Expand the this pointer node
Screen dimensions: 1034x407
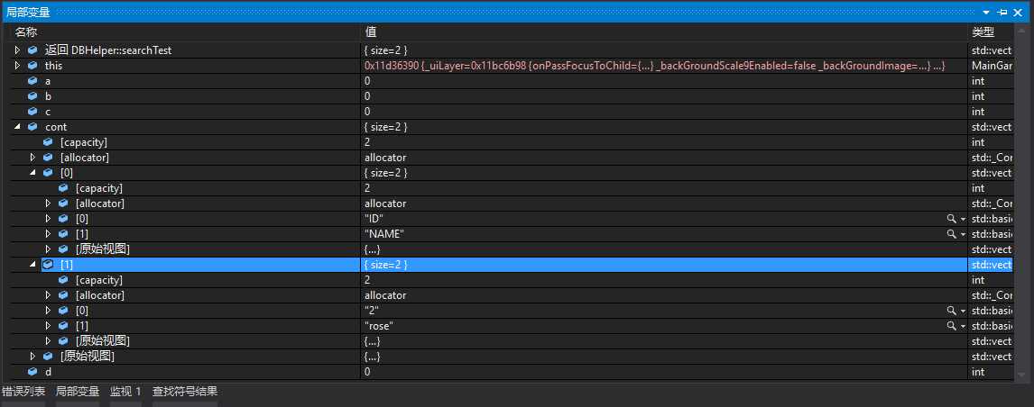point(18,65)
